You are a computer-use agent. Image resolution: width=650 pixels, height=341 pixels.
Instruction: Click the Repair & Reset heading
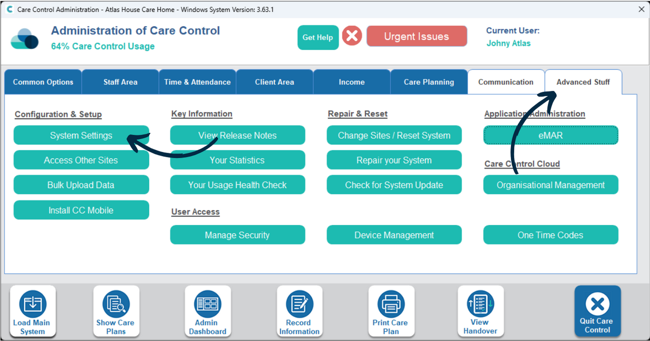pyautogui.click(x=358, y=114)
